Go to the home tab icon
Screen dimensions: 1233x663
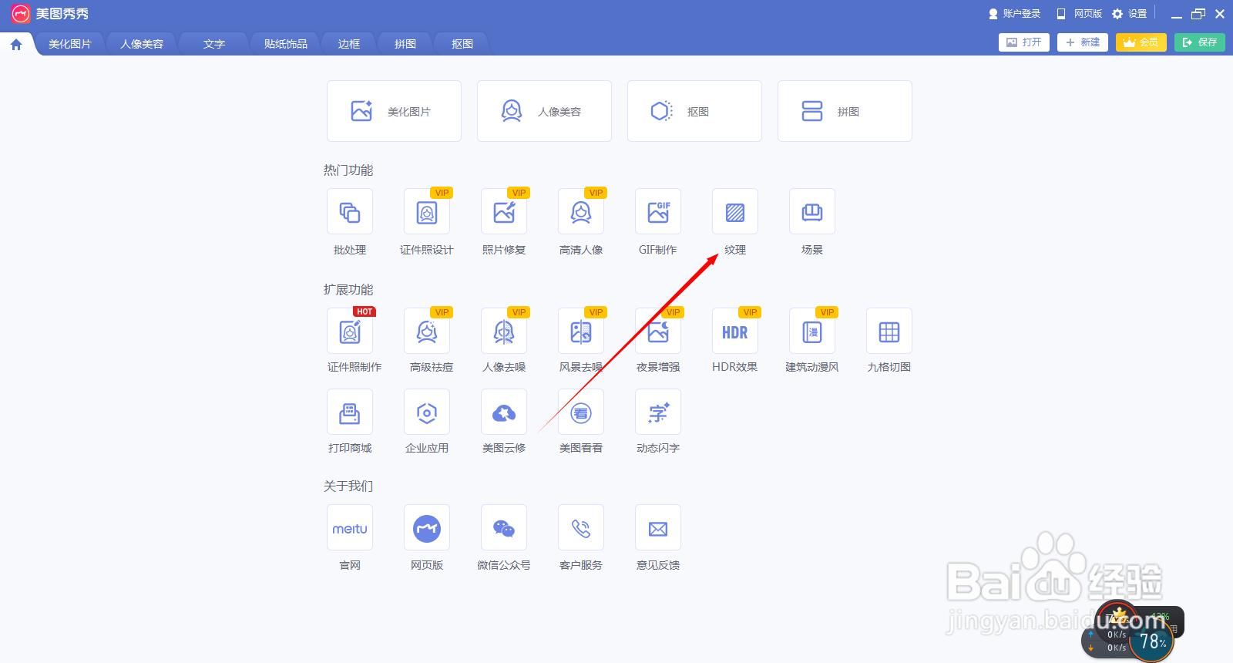coord(16,45)
